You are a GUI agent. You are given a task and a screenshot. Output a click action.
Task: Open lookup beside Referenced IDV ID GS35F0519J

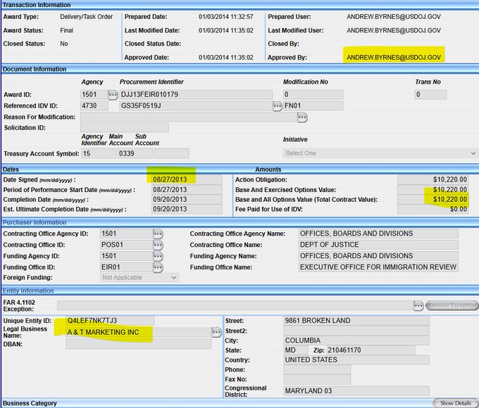(278, 106)
